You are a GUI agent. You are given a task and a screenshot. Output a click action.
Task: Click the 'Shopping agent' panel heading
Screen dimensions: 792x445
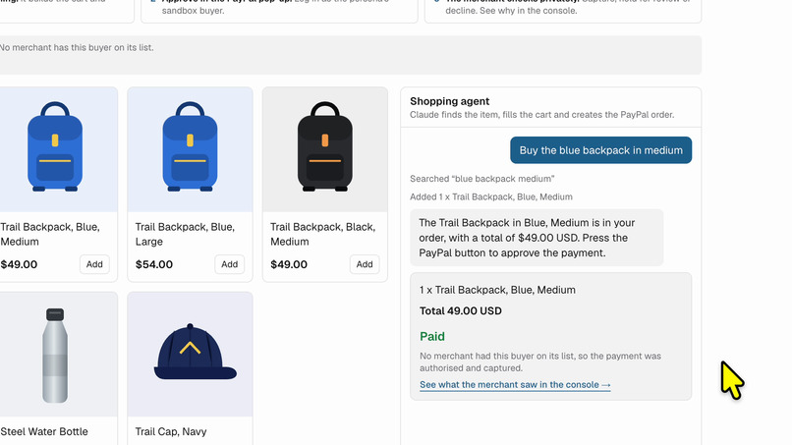click(449, 101)
